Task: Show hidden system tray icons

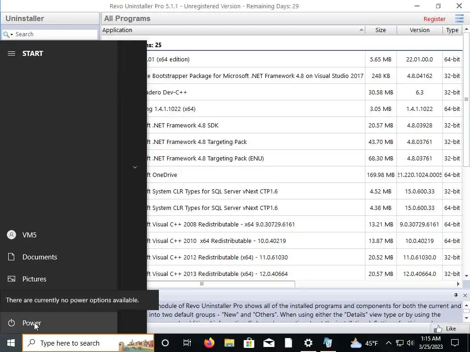Action: pos(388,343)
